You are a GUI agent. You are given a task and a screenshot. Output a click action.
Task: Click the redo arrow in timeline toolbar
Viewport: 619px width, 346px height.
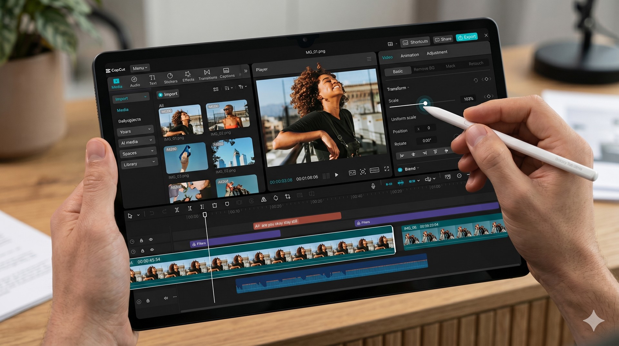(x=164, y=211)
